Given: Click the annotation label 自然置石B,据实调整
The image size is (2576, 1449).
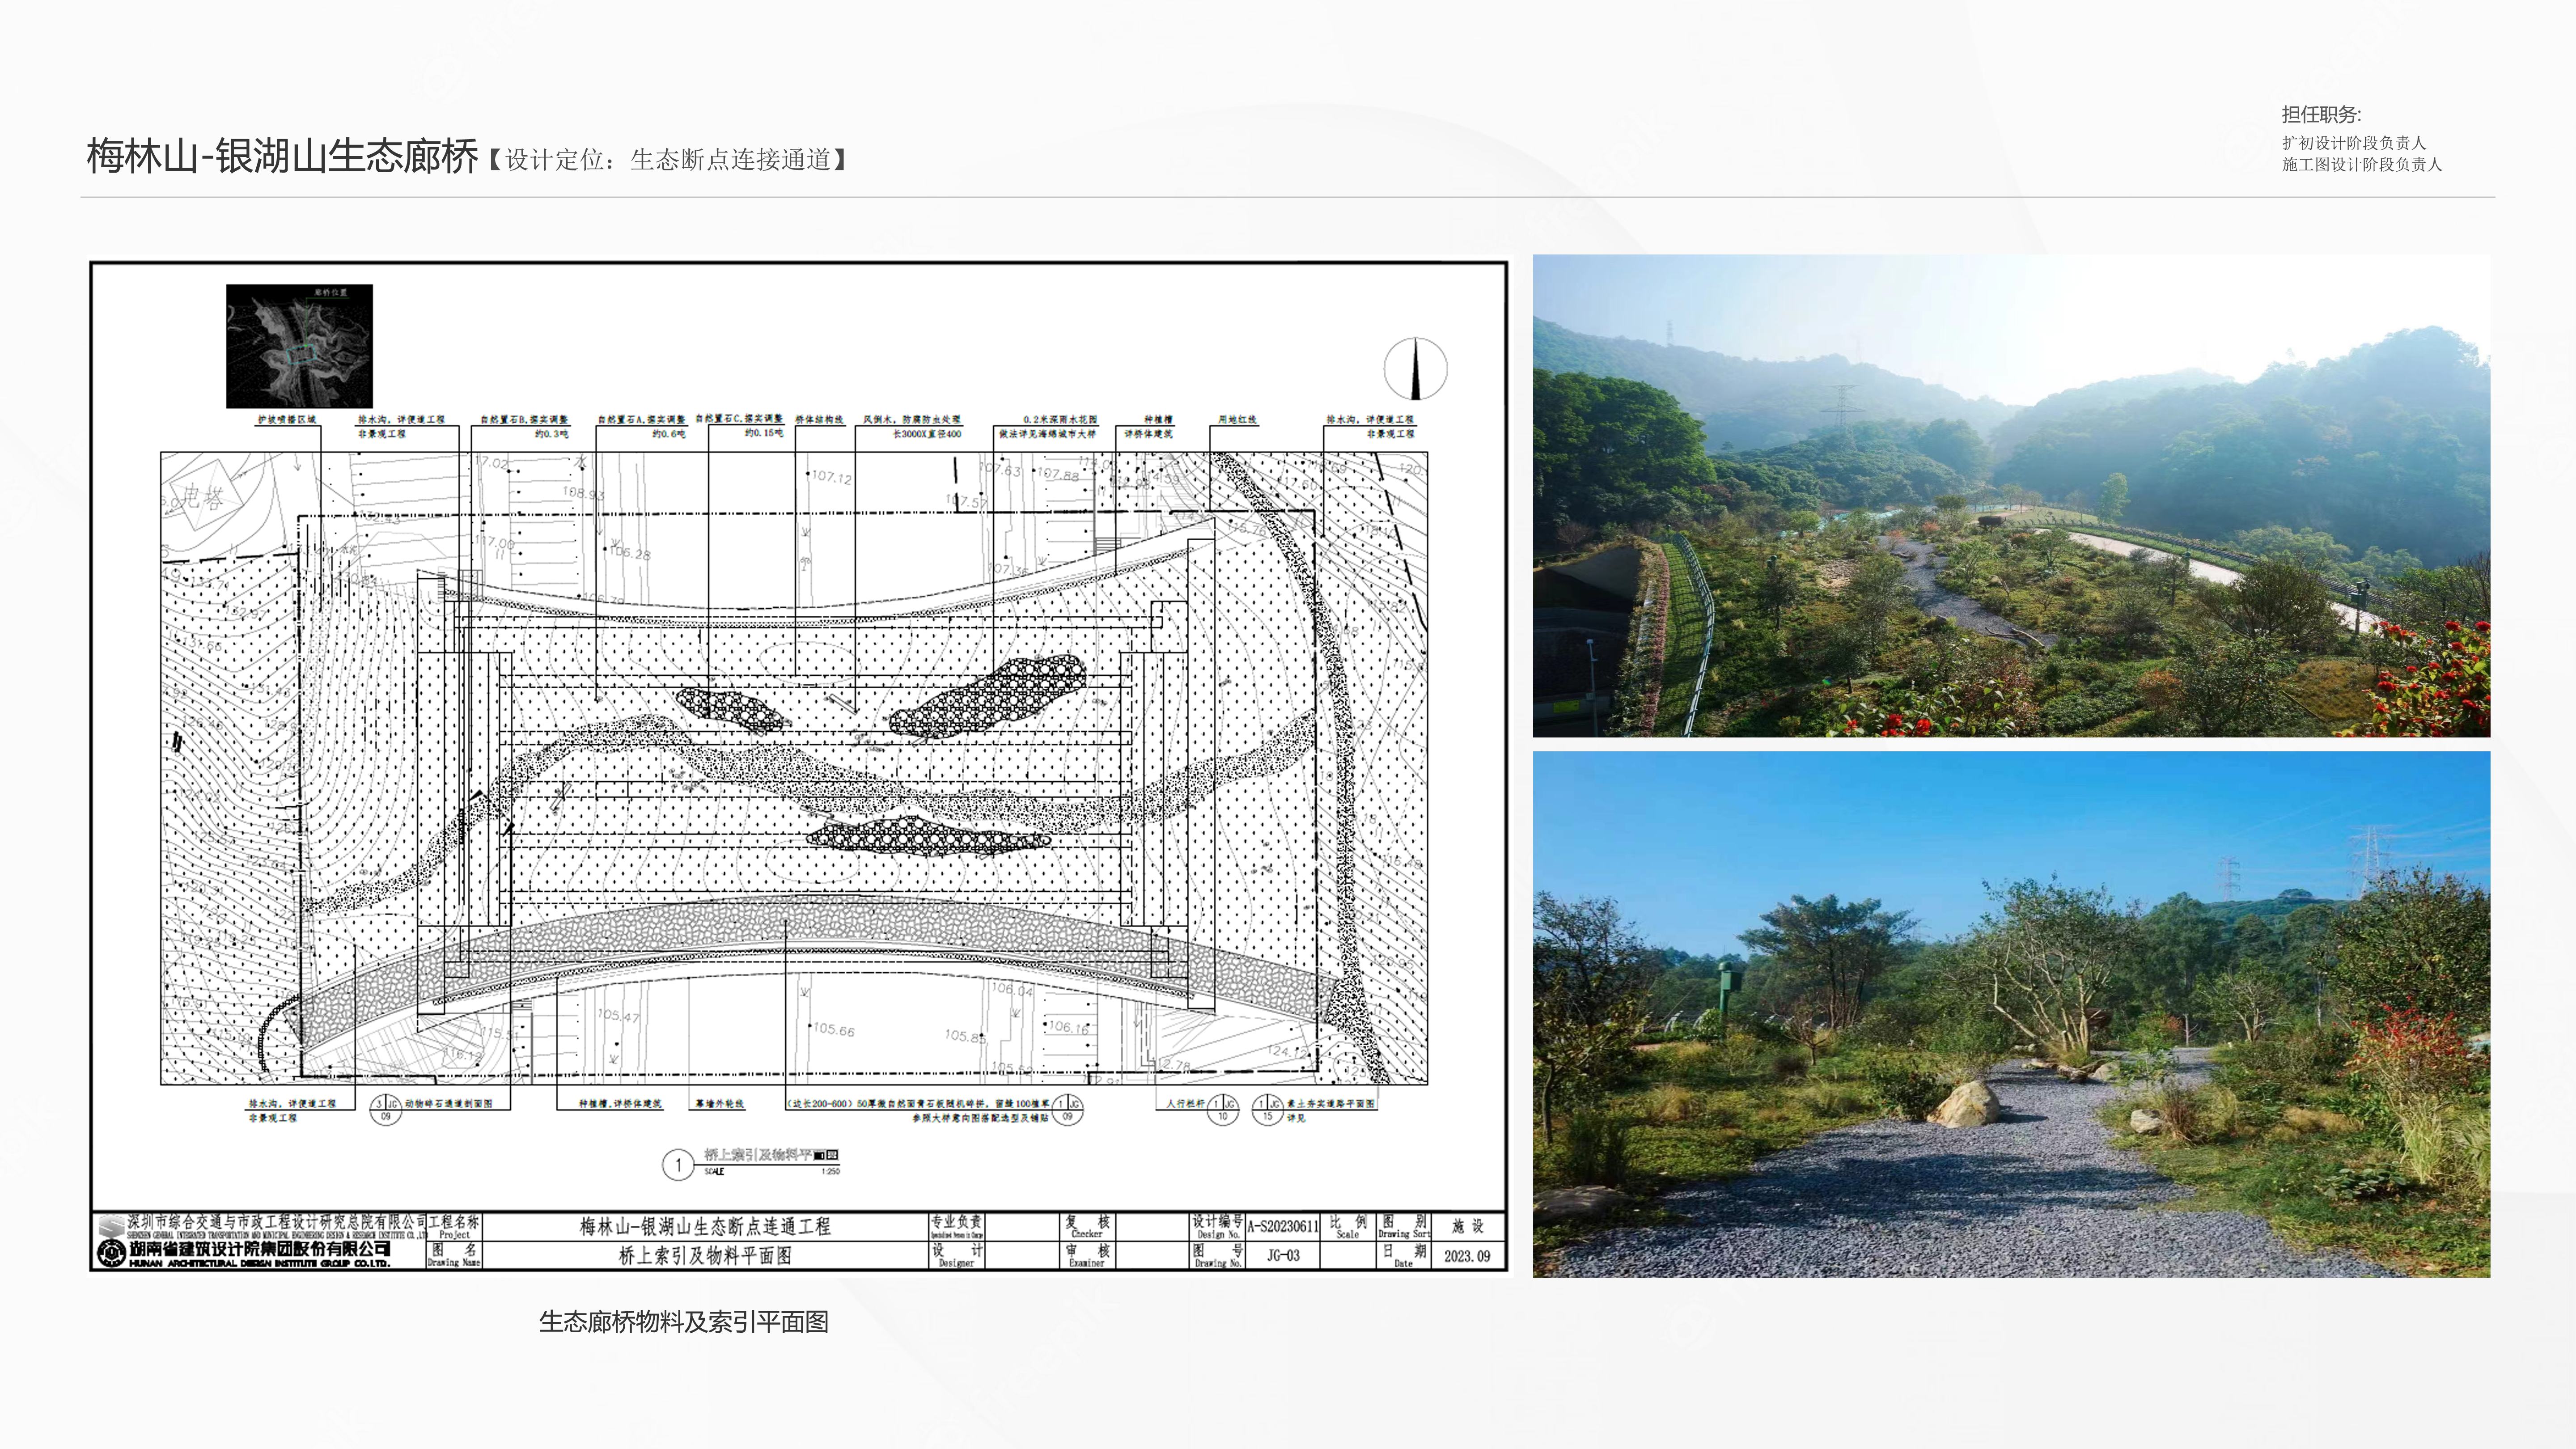Looking at the screenshot, I should pos(524,420).
